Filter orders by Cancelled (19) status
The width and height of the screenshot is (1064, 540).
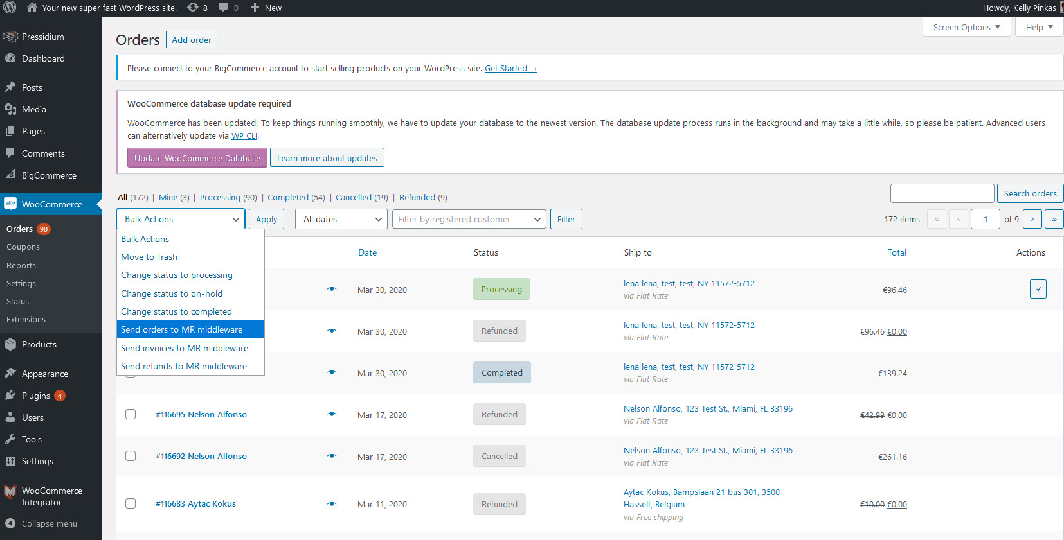[x=362, y=197]
